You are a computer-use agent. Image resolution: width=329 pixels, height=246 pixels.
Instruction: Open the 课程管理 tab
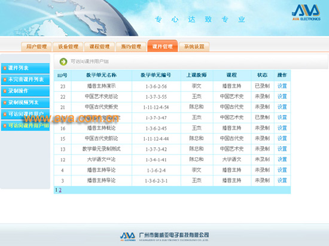click(99, 47)
